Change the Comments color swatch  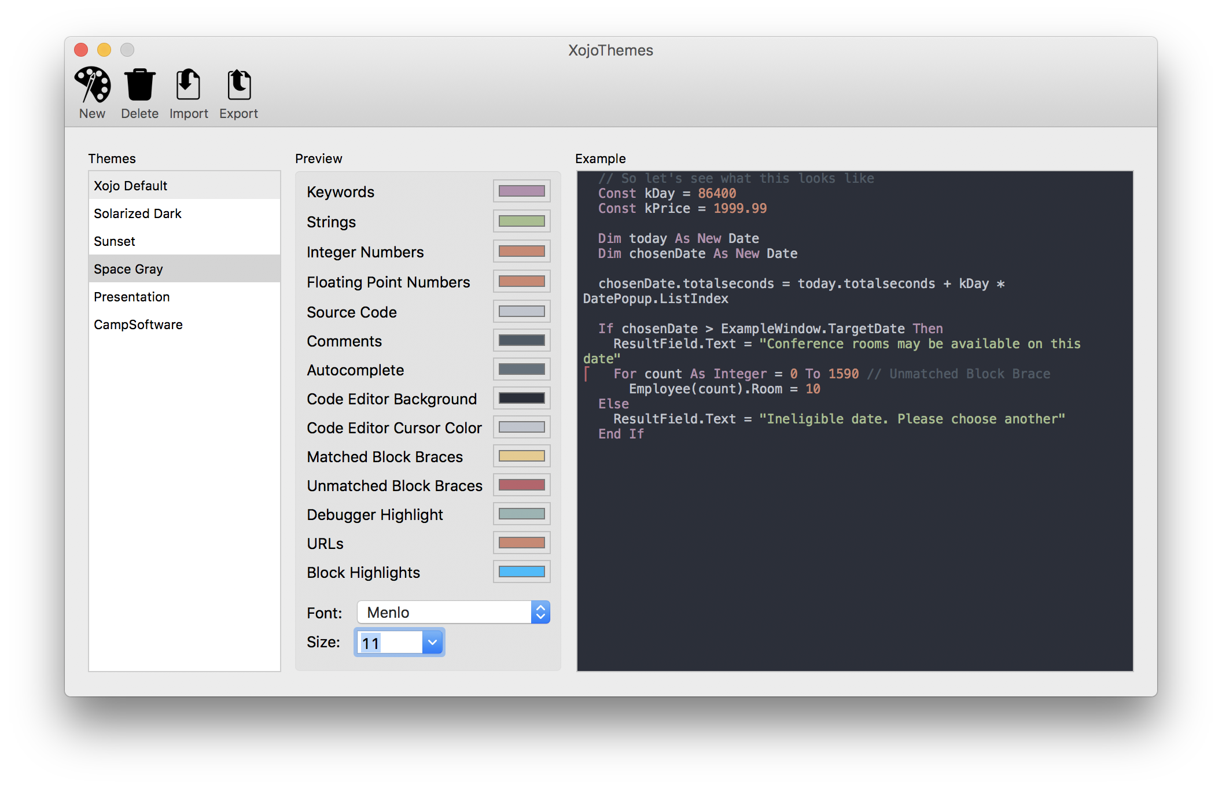tap(521, 340)
